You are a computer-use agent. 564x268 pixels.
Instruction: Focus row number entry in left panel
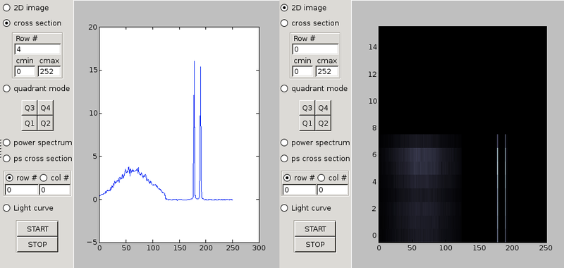[22, 190]
